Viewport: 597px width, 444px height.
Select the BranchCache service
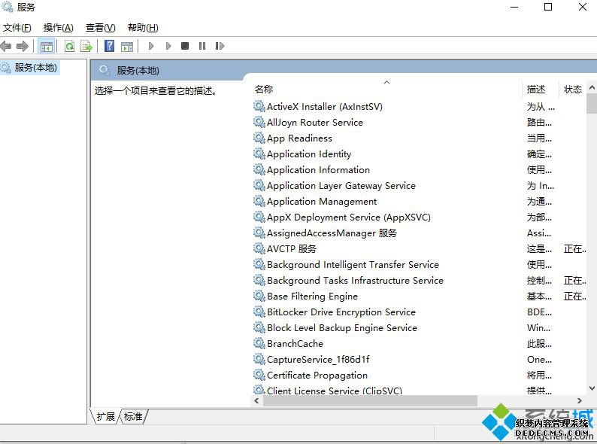(x=295, y=344)
